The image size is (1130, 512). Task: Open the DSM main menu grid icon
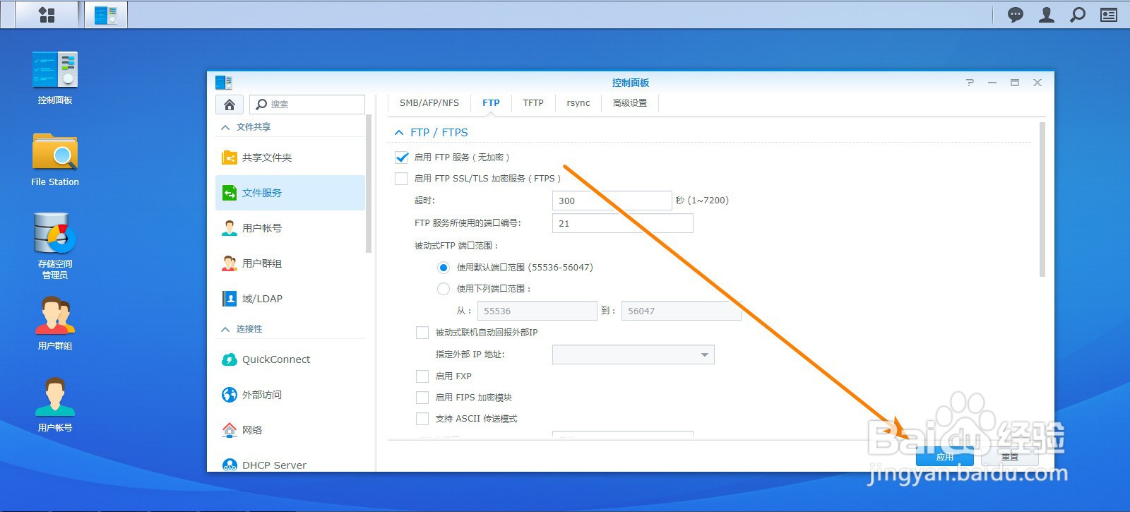(x=47, y=15)
